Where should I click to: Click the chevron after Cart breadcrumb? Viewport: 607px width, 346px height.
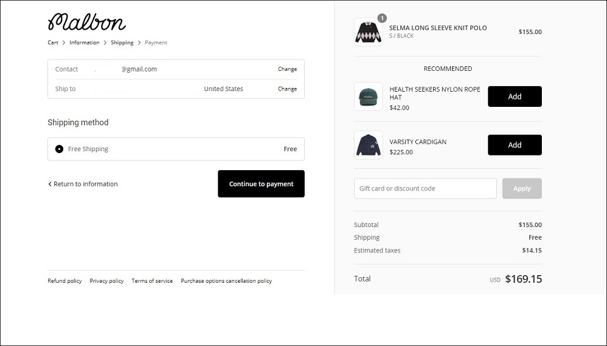pyautogui.click(x=64, y=42)
